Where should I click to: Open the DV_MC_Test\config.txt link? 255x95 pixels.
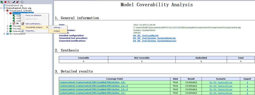[x=146, y=35]
